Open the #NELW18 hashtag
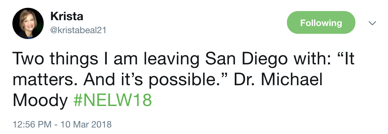The height and width of the screenshot is (134, 388). (x=112, y=100)
